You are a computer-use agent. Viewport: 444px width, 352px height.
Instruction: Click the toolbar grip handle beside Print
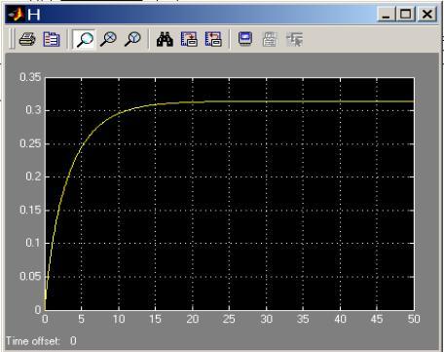coord(12,39)
